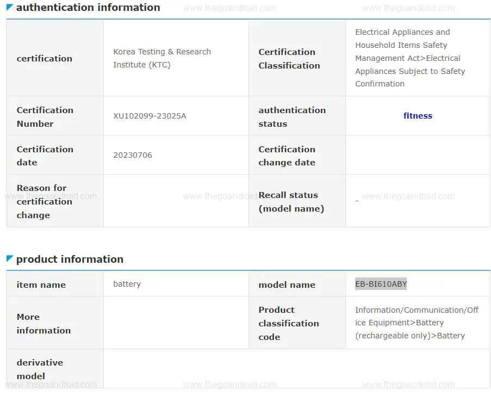
Task: Click the product information heading
Action: [70, 259]
